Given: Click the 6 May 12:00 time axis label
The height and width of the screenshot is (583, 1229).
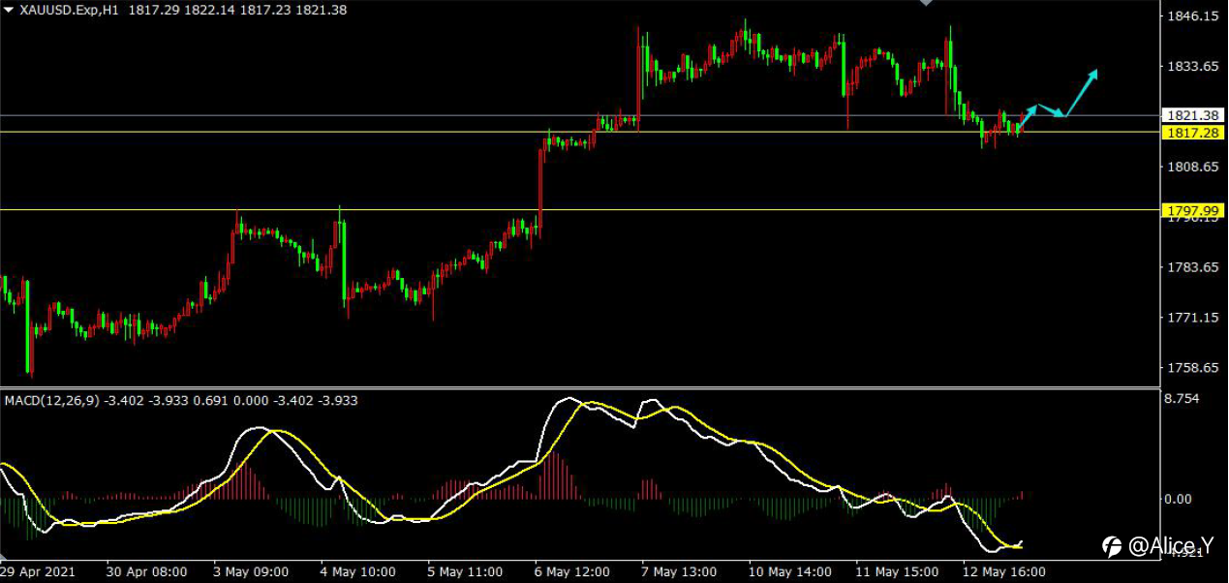Looking at the screenshot, I should click(570, 572).
